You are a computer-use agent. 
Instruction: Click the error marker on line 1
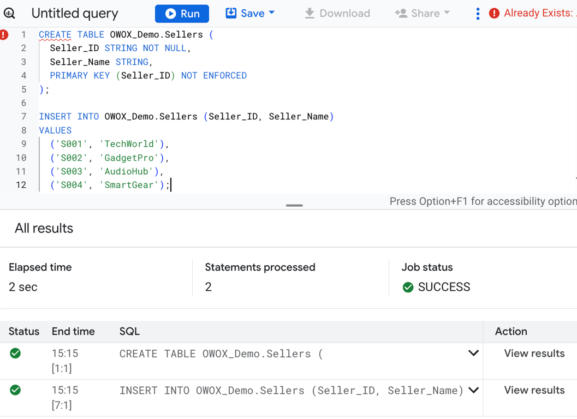point(4,34)
